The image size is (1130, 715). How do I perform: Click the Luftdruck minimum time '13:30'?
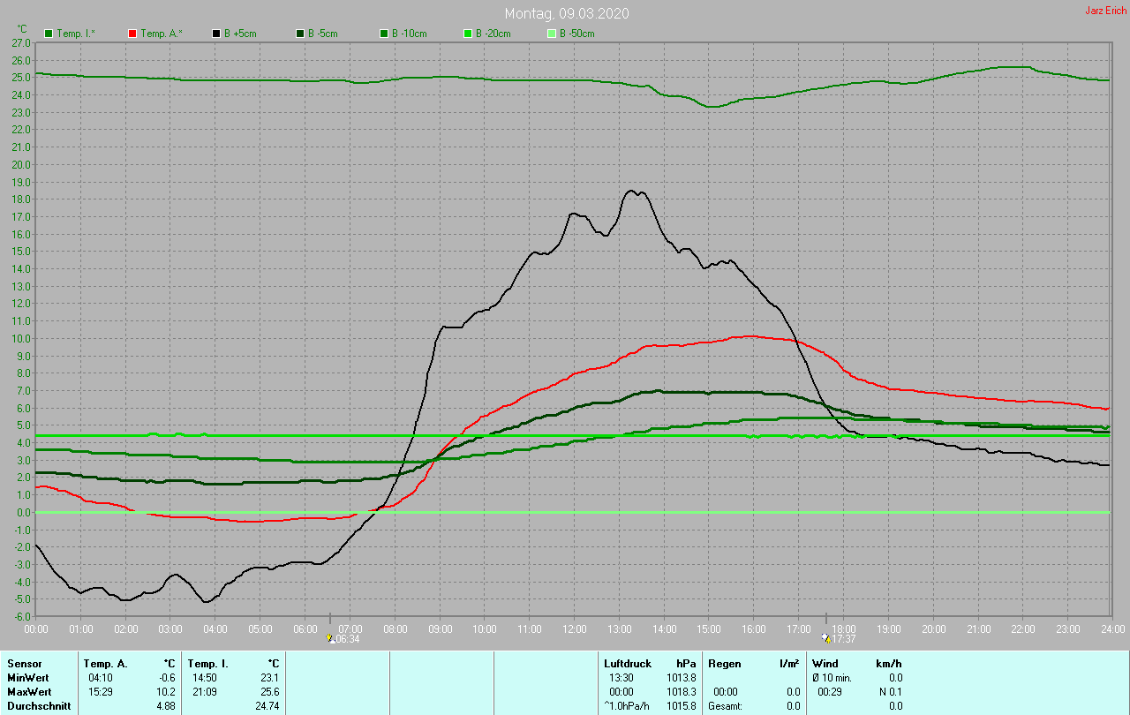tap(621, 678)
